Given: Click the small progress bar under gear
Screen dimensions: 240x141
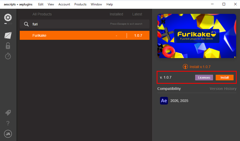Looking at the screenshot, I should (8, 23).
